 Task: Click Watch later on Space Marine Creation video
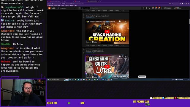(120, 22)
